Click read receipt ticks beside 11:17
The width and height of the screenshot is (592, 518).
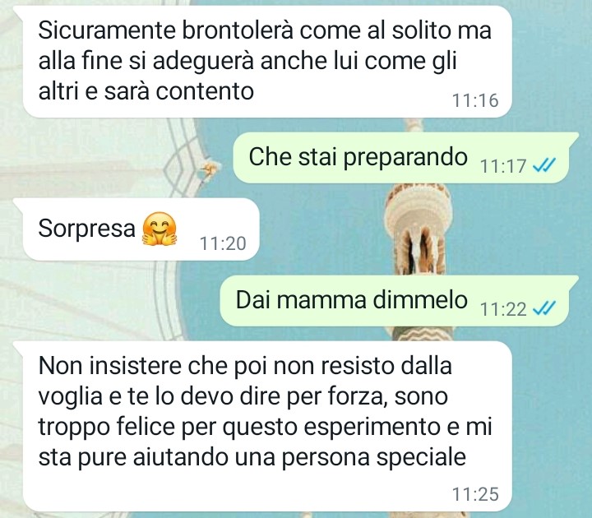(543, 164)
